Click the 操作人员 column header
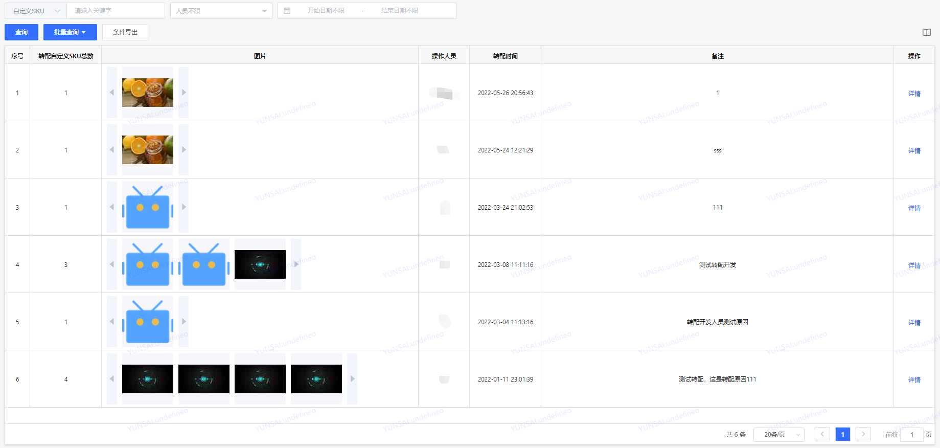 click(444, 56)
